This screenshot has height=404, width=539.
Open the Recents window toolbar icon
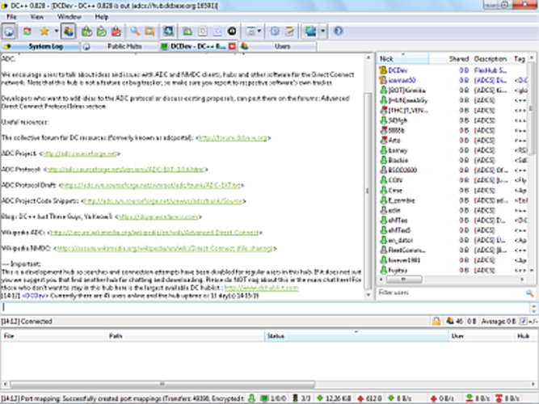pyautogui.click(x=251, y=32)
